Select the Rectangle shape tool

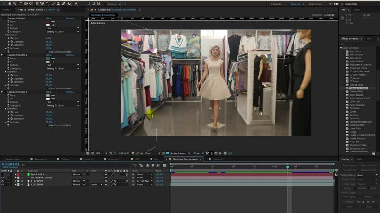pos(37,4)
